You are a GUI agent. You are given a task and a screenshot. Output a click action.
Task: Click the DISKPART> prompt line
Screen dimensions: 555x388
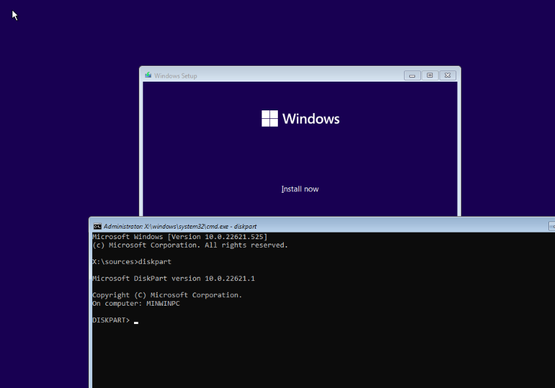click(115, 320)
